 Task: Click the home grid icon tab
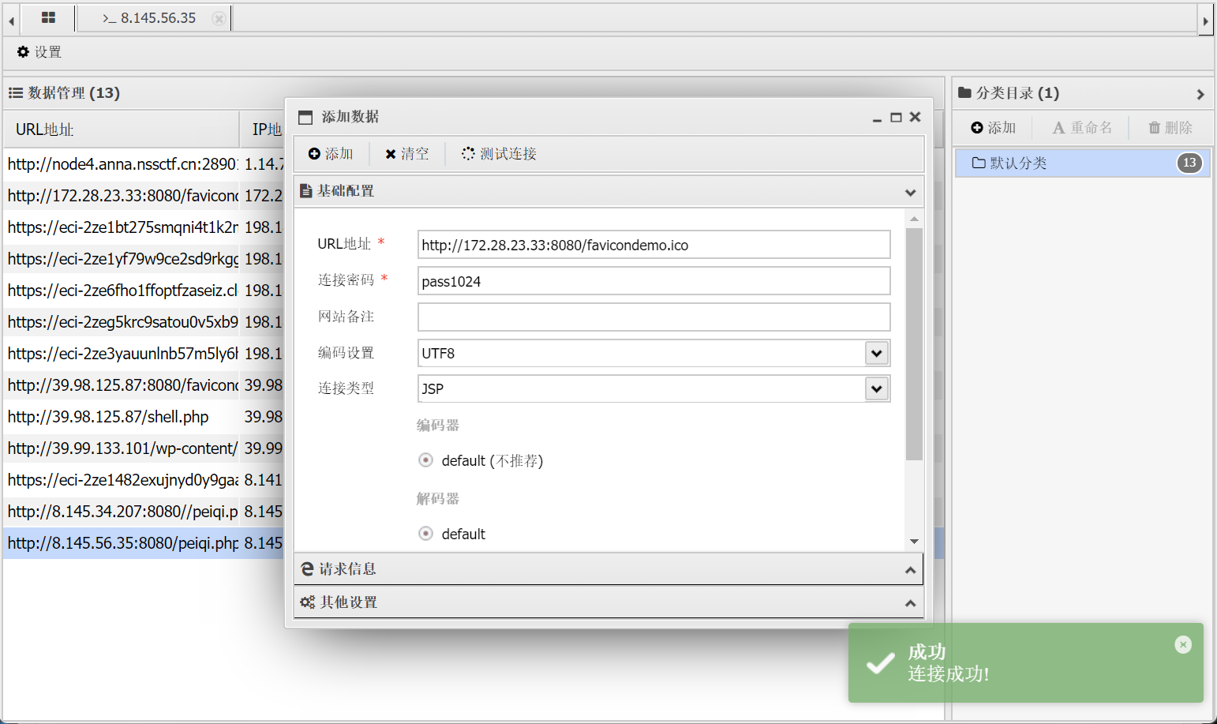(x=48, y=17)
